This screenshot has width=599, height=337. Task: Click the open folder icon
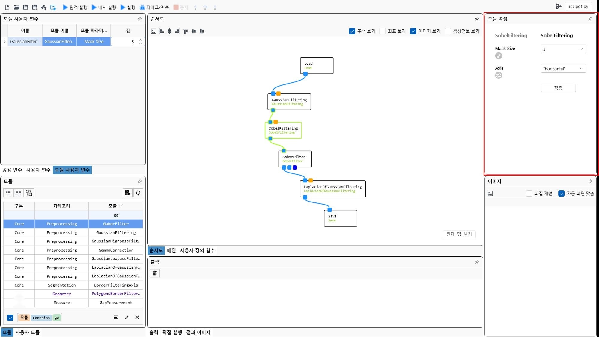tap(16, 7)
